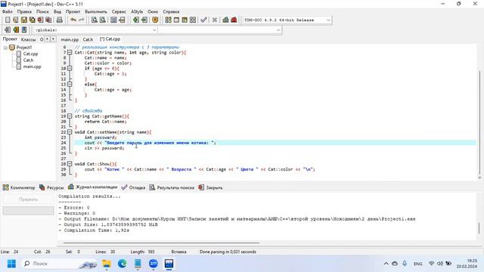Open the Поиск menu
484x272 pixels.
click(42, 12)
